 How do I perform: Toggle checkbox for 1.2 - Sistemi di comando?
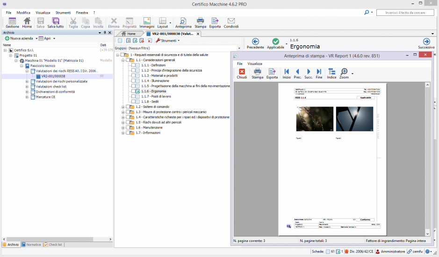point(128,107)
